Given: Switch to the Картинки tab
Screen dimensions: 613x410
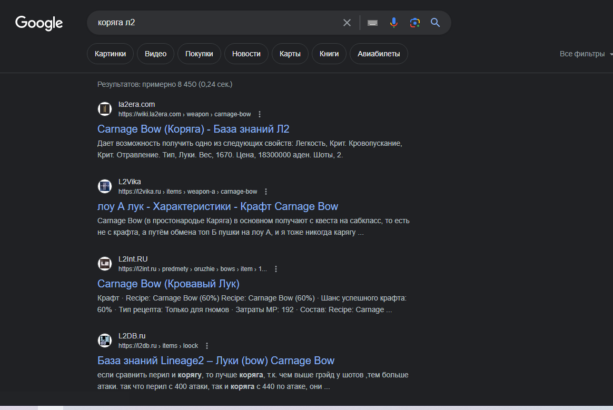Looking at the screenshot, I should tap(110, 54).
